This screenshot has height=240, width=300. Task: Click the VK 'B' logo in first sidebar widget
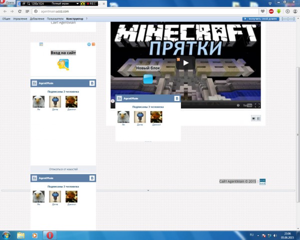pyautogui.click(x=92, y=83)
